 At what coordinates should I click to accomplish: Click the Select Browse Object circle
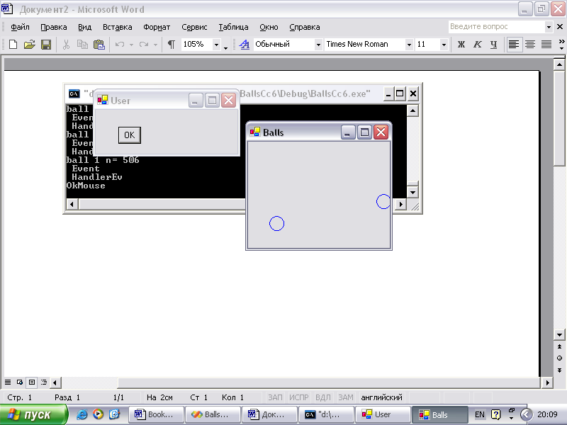[559, 358]
